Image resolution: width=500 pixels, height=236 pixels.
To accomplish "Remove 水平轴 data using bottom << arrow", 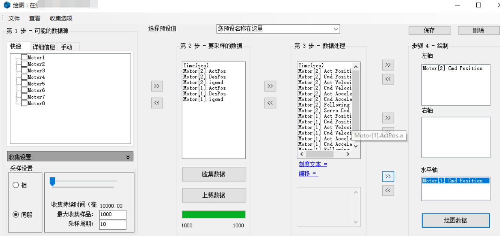I will [x=388, y=190].
